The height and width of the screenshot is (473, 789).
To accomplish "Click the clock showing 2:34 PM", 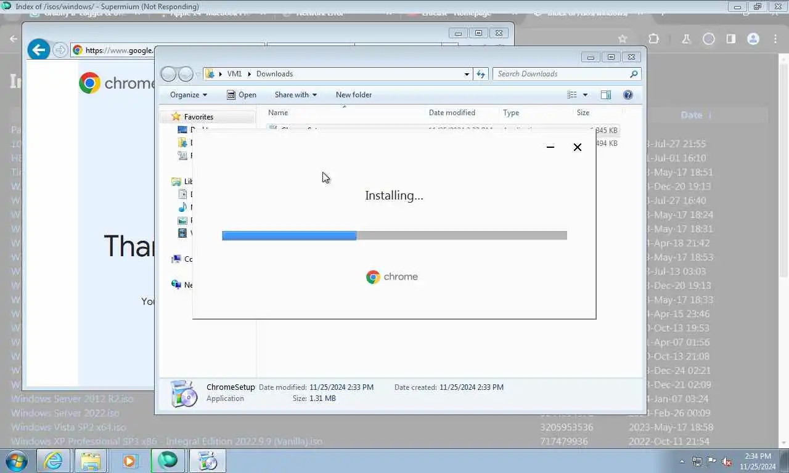I will tap(757, 456).
